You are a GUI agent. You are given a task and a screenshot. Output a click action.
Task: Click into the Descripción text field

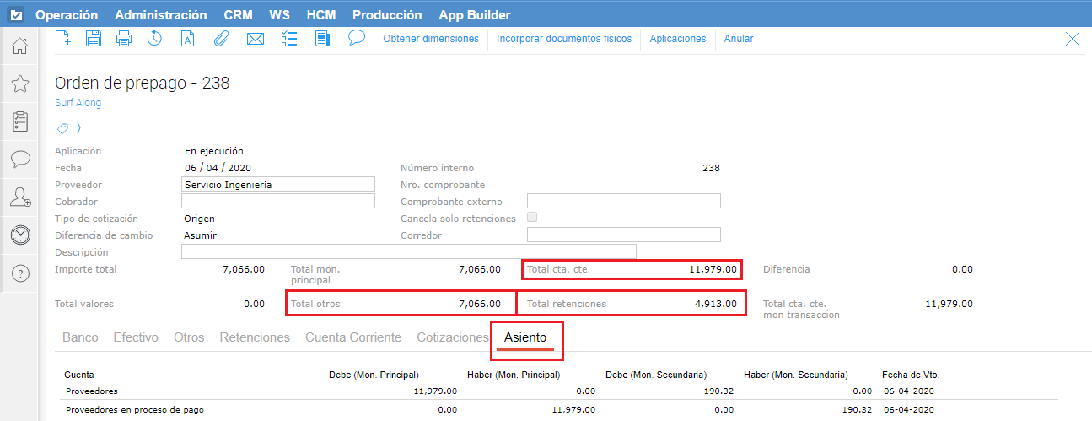tap(408, 252)
